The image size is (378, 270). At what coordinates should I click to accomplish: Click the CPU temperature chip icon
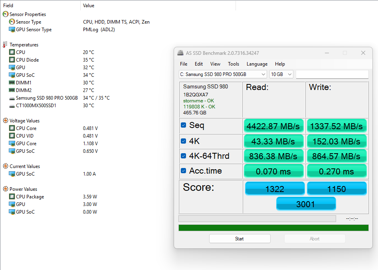[12, 52]
